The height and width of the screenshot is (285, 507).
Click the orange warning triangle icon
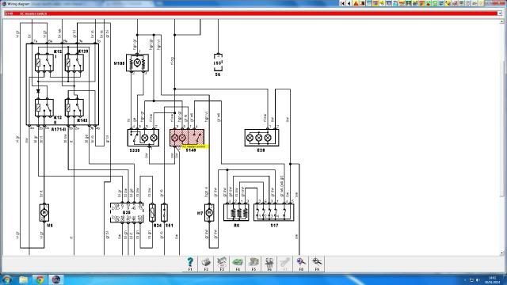(356, 3)
